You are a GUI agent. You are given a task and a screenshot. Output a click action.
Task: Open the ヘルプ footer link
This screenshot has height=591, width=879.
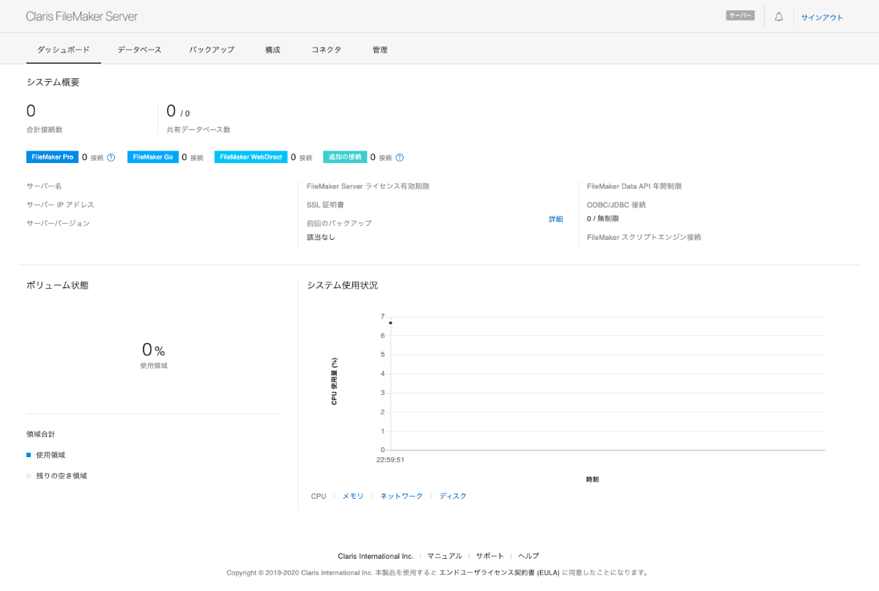pyautogui.click(x=529, y=556)
